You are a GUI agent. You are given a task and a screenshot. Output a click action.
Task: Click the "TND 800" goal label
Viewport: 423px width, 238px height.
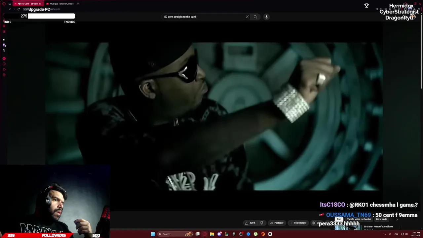click(x=69, y=22)
